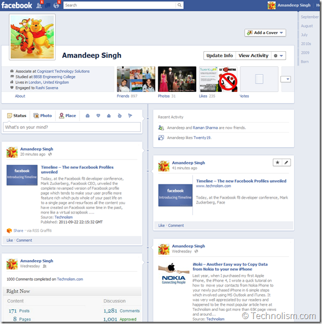Click the user avatar in top bar
The image size is (322, 324).
tap(271, 5)
